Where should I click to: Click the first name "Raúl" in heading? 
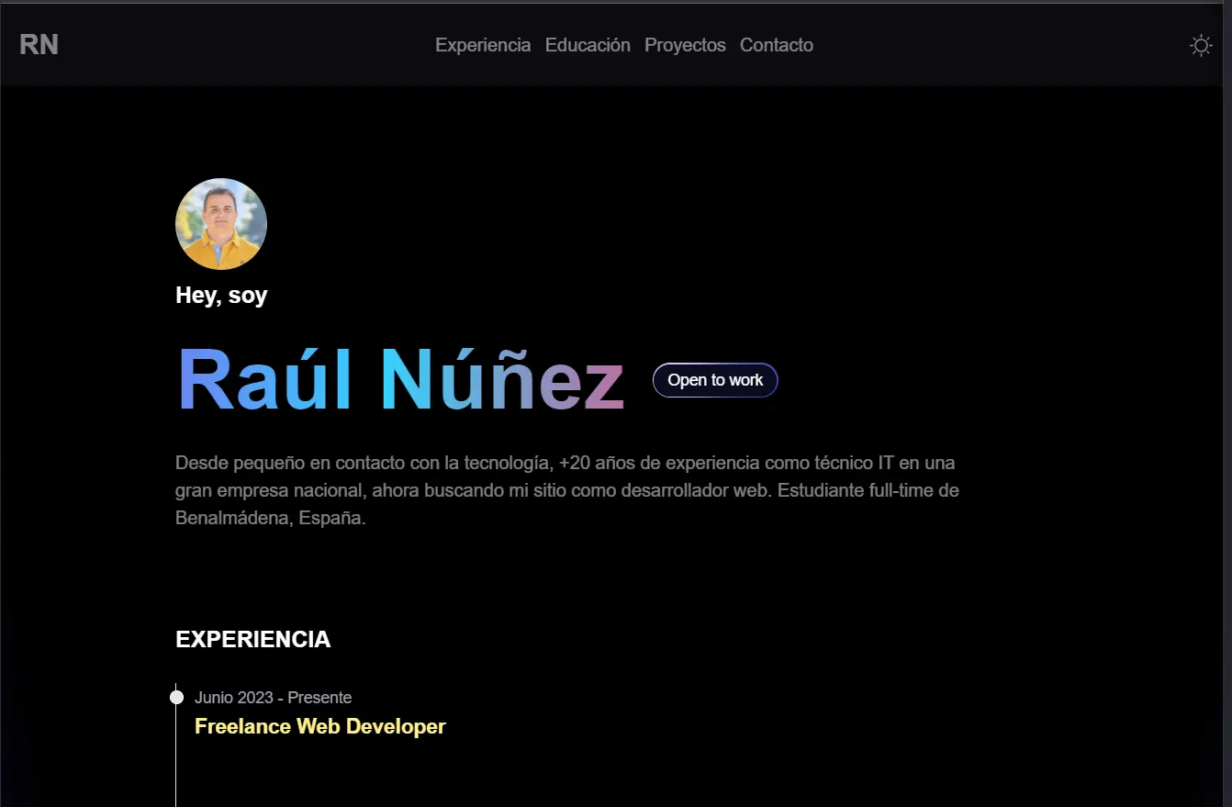[x=264, y=380]
